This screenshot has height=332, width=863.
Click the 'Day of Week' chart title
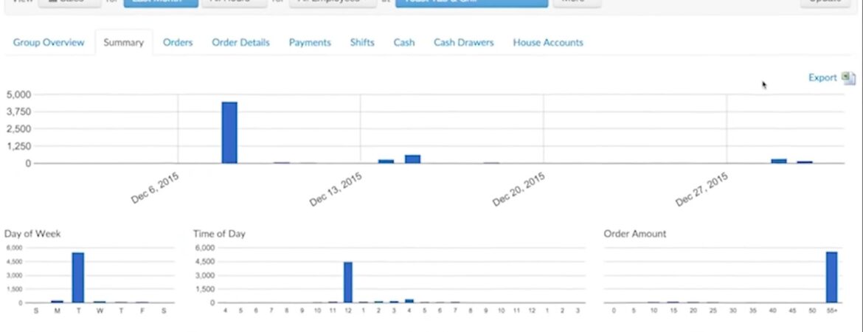32,234
